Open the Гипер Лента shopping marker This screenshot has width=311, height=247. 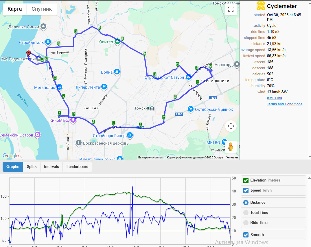(104, 87)
